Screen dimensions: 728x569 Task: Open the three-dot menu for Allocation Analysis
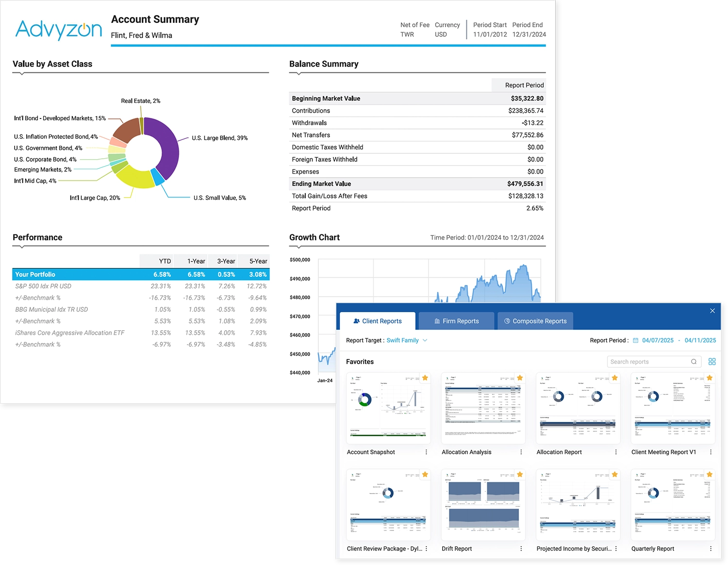click(521, 452)
